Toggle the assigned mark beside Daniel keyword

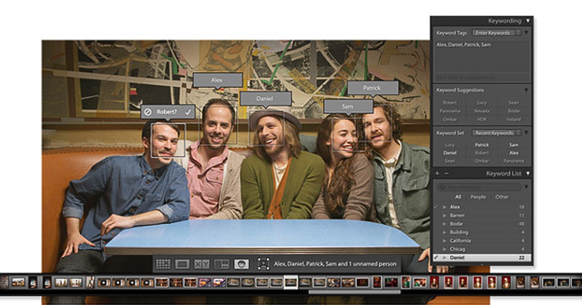pyautogui.click(x=437, y=258)
